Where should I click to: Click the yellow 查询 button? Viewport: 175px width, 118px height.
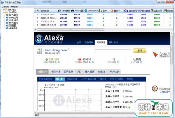click(139, 50)
